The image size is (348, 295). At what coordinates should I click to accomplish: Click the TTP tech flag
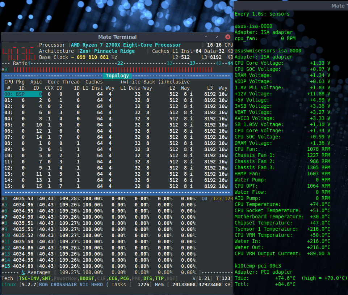159,279
